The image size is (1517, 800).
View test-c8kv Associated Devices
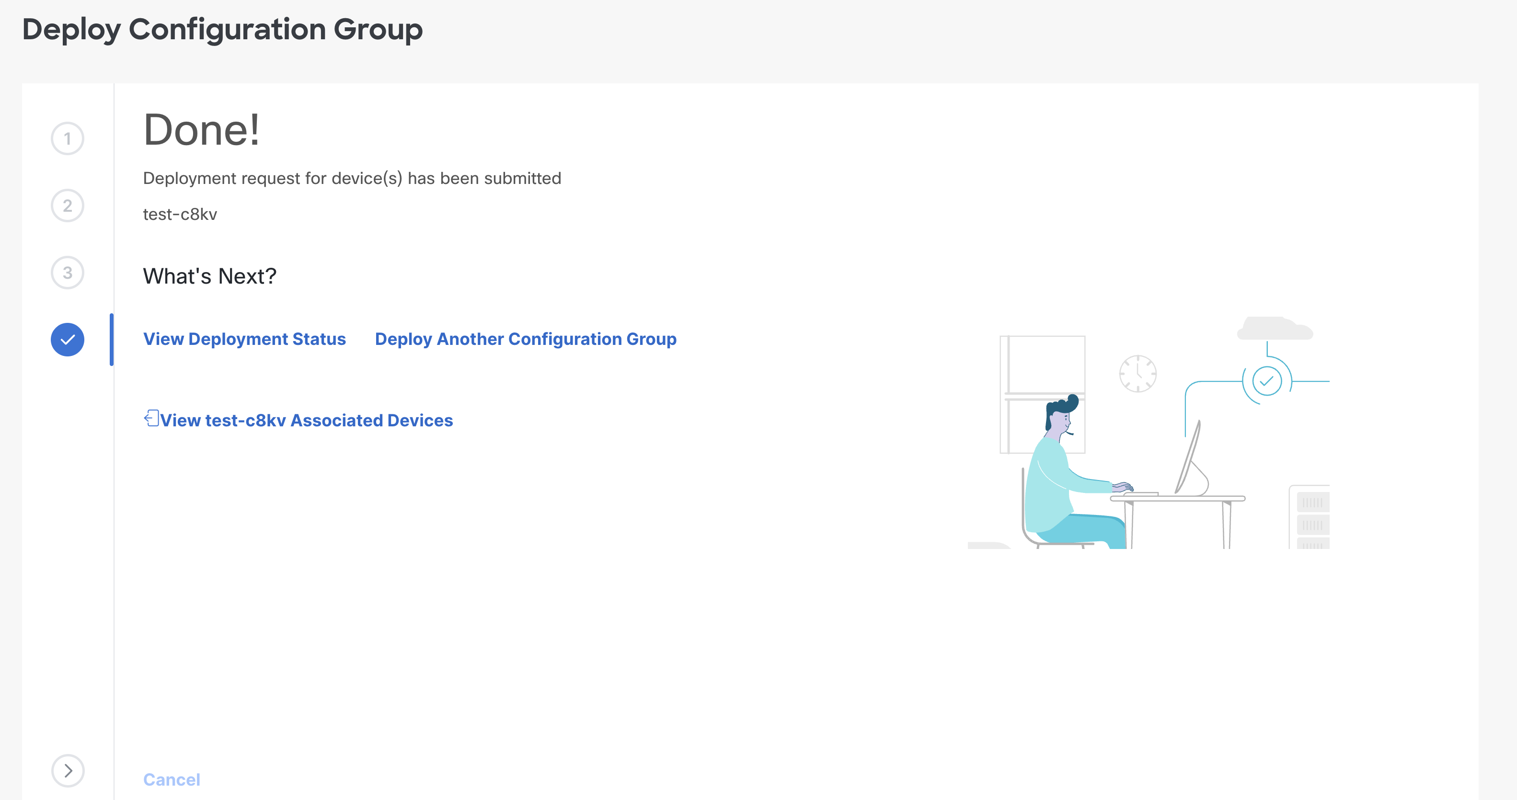pos(307,420)
